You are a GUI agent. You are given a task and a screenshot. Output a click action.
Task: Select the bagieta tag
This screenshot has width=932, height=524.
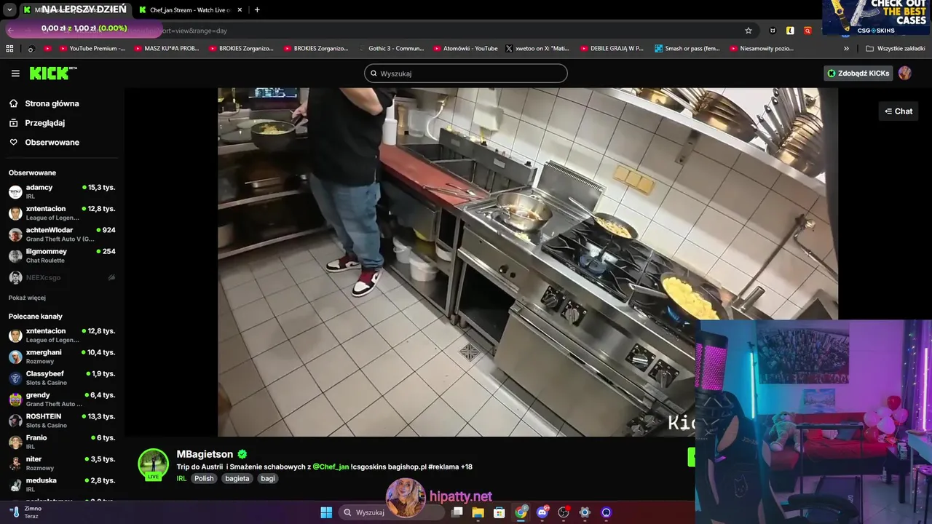click(x=237, y=478)
